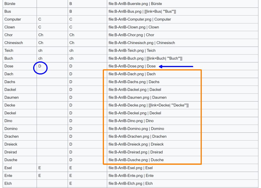Click the file:B-AnlB-Dusche.png cell
This screenshot has height=188, width=261.
(136, 160)
